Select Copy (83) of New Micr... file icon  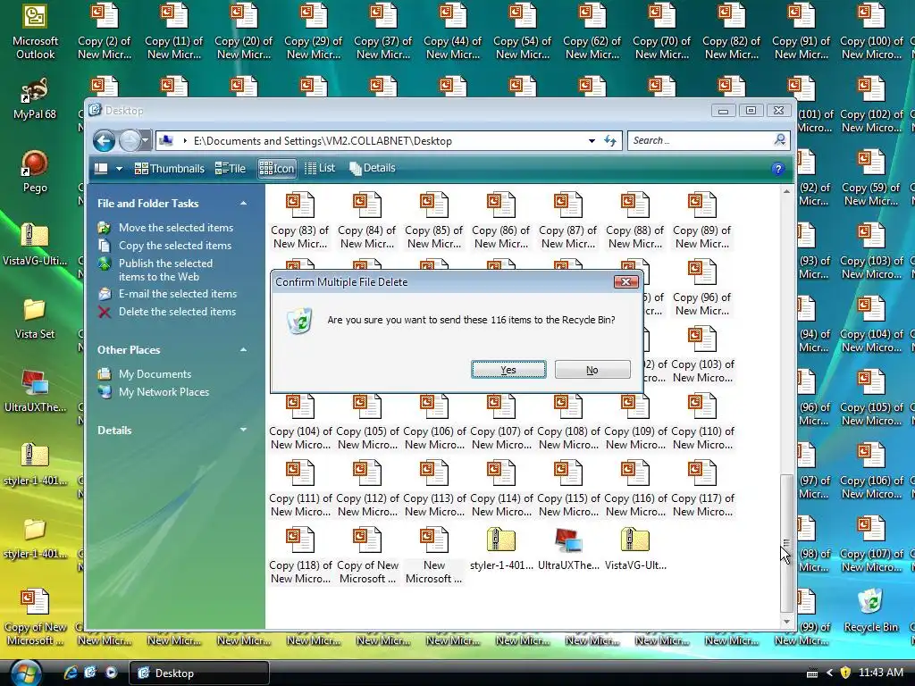[x=300, y=221]
